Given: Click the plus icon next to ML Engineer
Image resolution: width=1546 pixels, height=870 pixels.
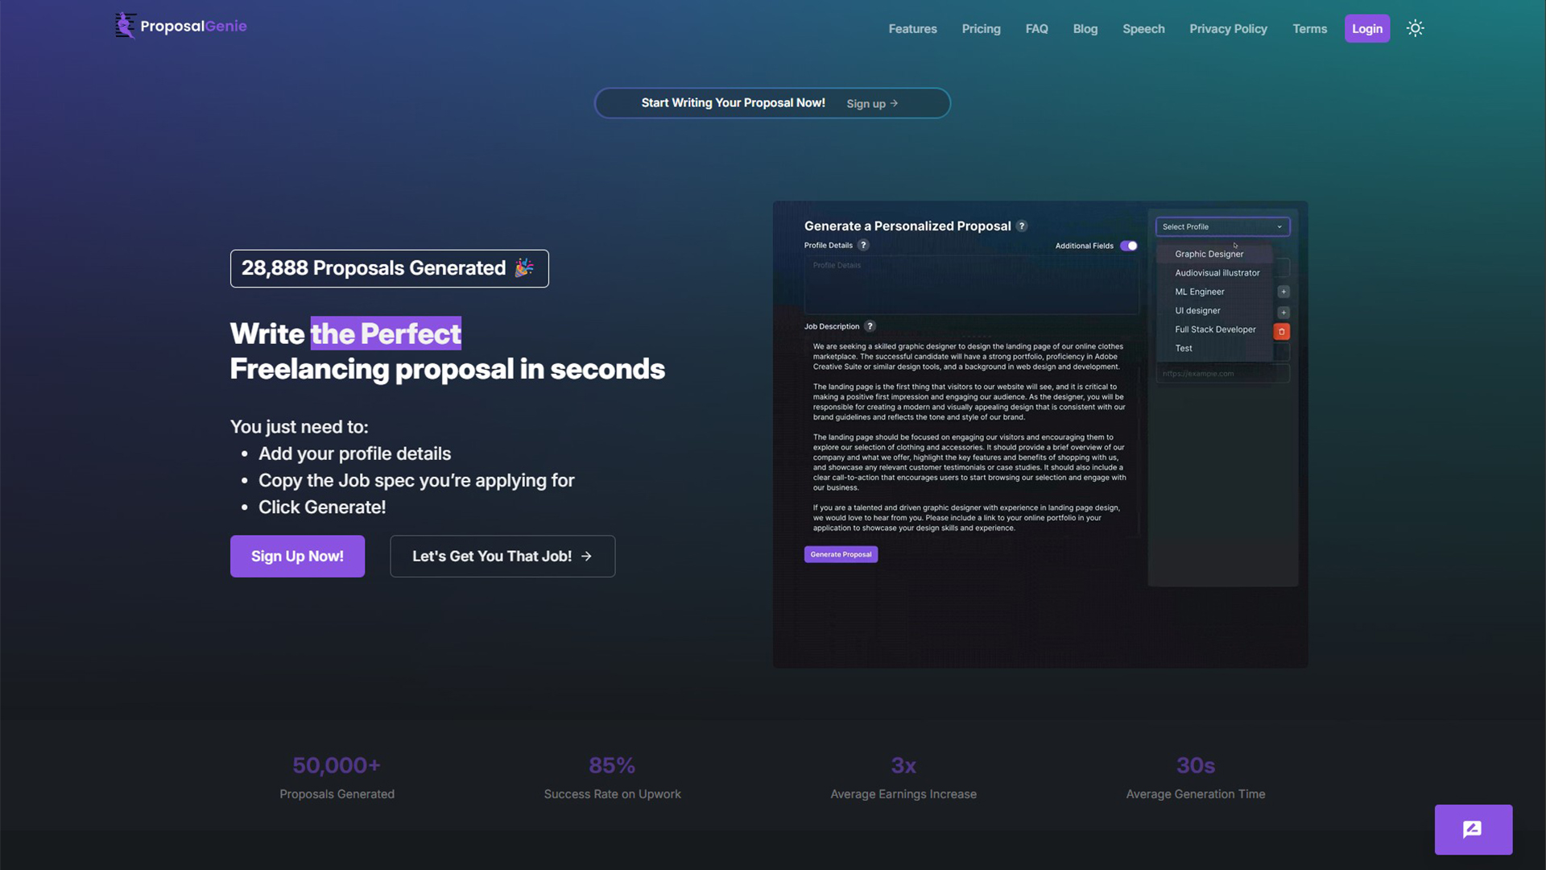Looking at the screenshot, I should (x=1284, y=292).
